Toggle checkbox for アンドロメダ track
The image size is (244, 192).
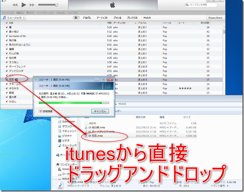[x=7, y=71]
